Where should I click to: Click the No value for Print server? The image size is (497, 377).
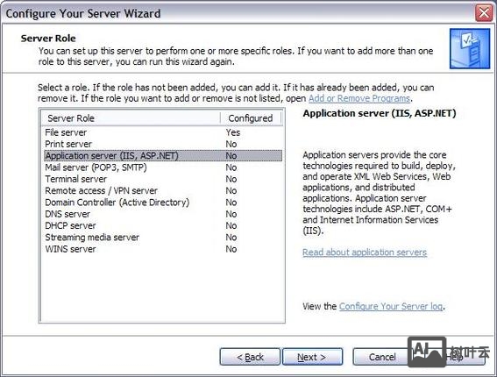(231, 144)
